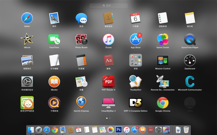
Task: Open the Calendar app in Launchpad grid
Action: [136, 18]
